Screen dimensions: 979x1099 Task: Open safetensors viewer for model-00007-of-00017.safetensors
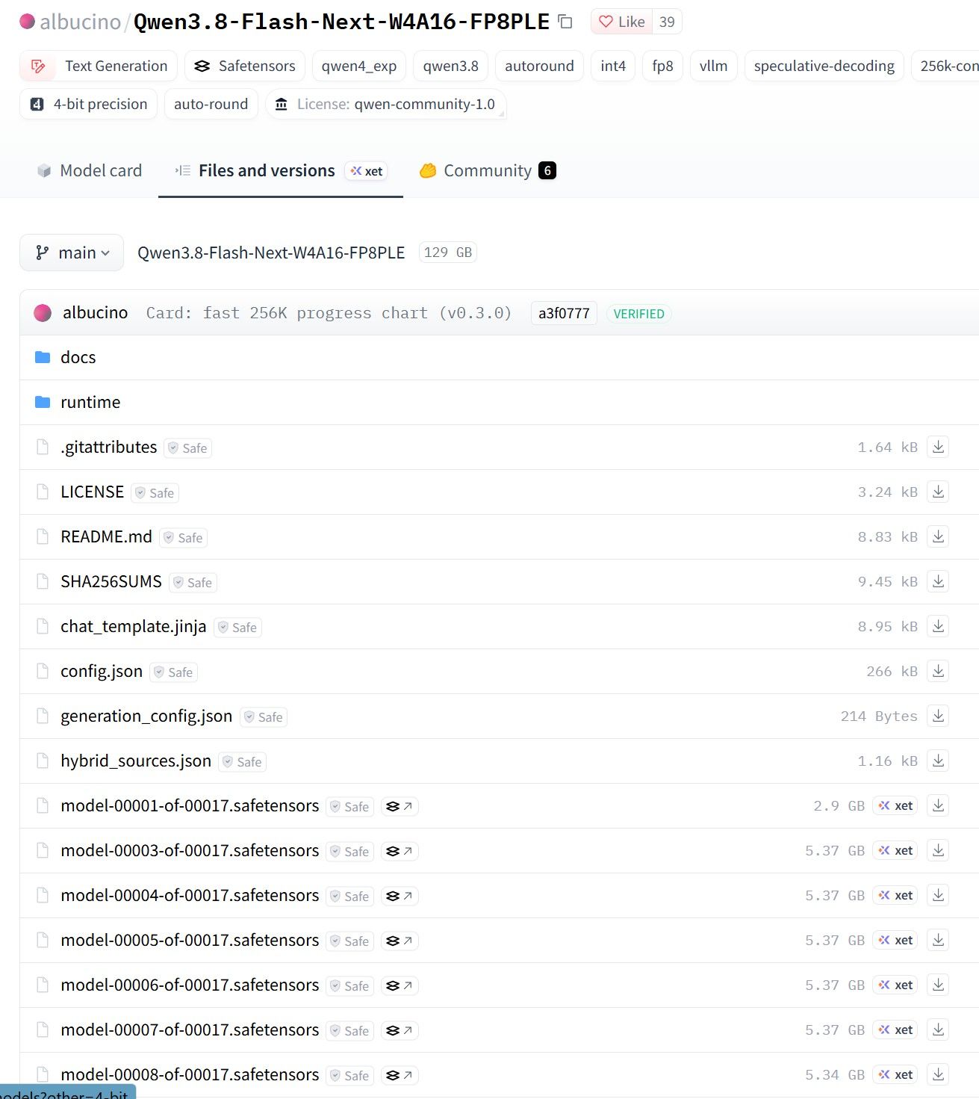click(400, 1030)
